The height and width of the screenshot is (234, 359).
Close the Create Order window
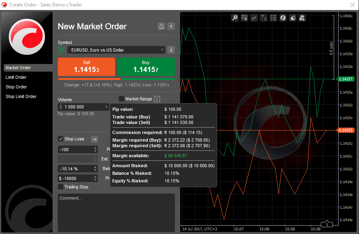tap(353, 5)
